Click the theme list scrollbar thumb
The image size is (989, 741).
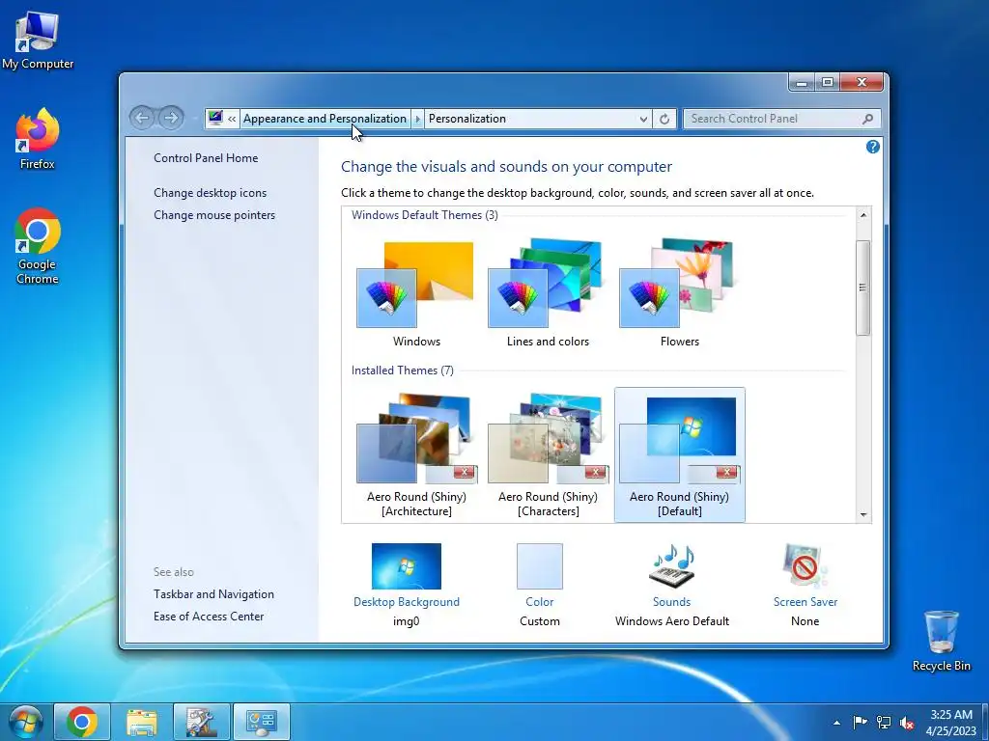863,288
